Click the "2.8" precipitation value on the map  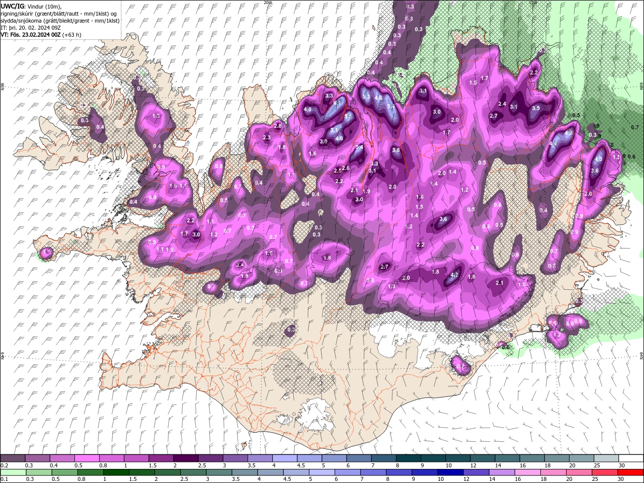pyautogui.click(x=278, y=126)
